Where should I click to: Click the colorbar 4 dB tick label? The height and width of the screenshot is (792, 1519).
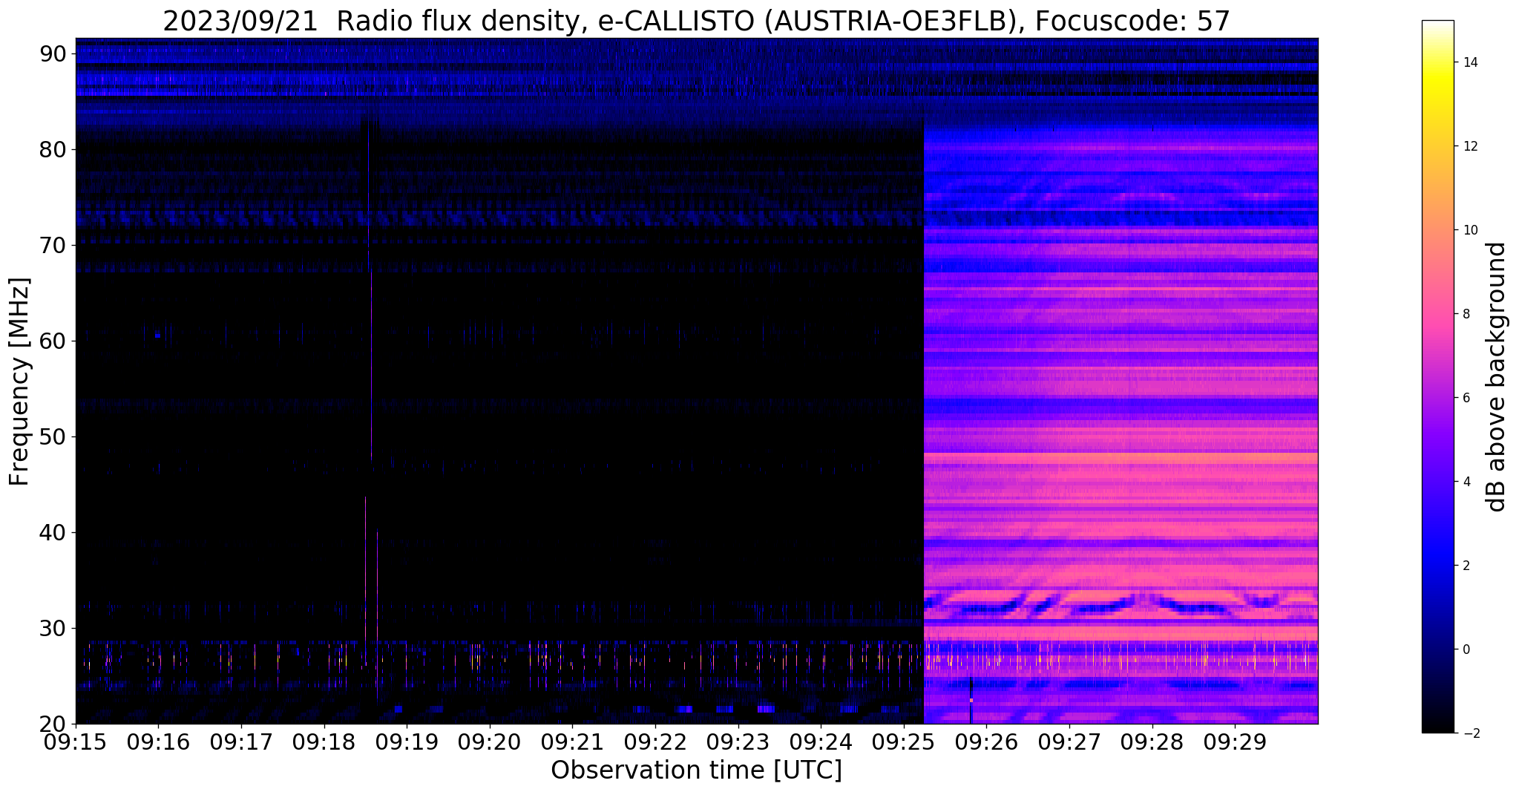[x=1466, y=482]
